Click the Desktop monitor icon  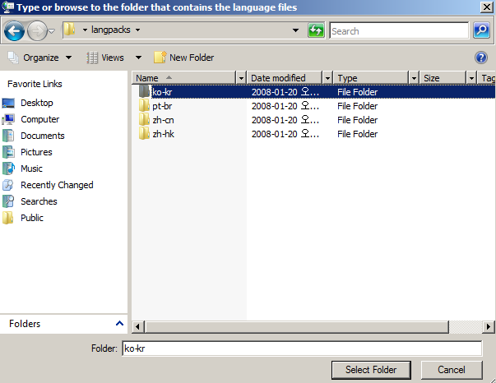[8, 103]
